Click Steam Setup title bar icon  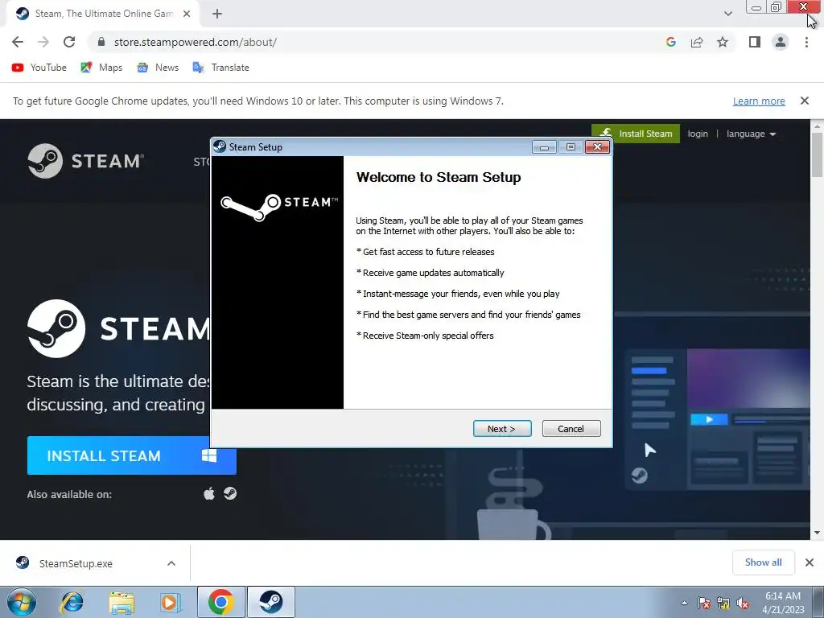220,146
